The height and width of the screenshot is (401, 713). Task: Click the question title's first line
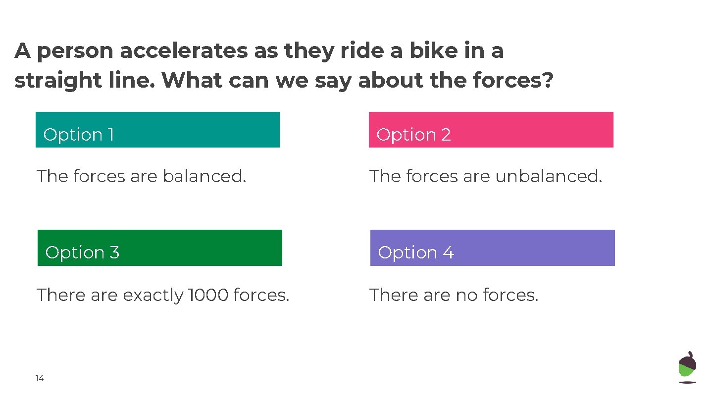258,51
